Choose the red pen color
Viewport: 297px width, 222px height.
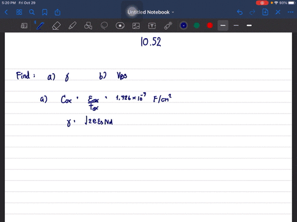click(x=210, y=25)
